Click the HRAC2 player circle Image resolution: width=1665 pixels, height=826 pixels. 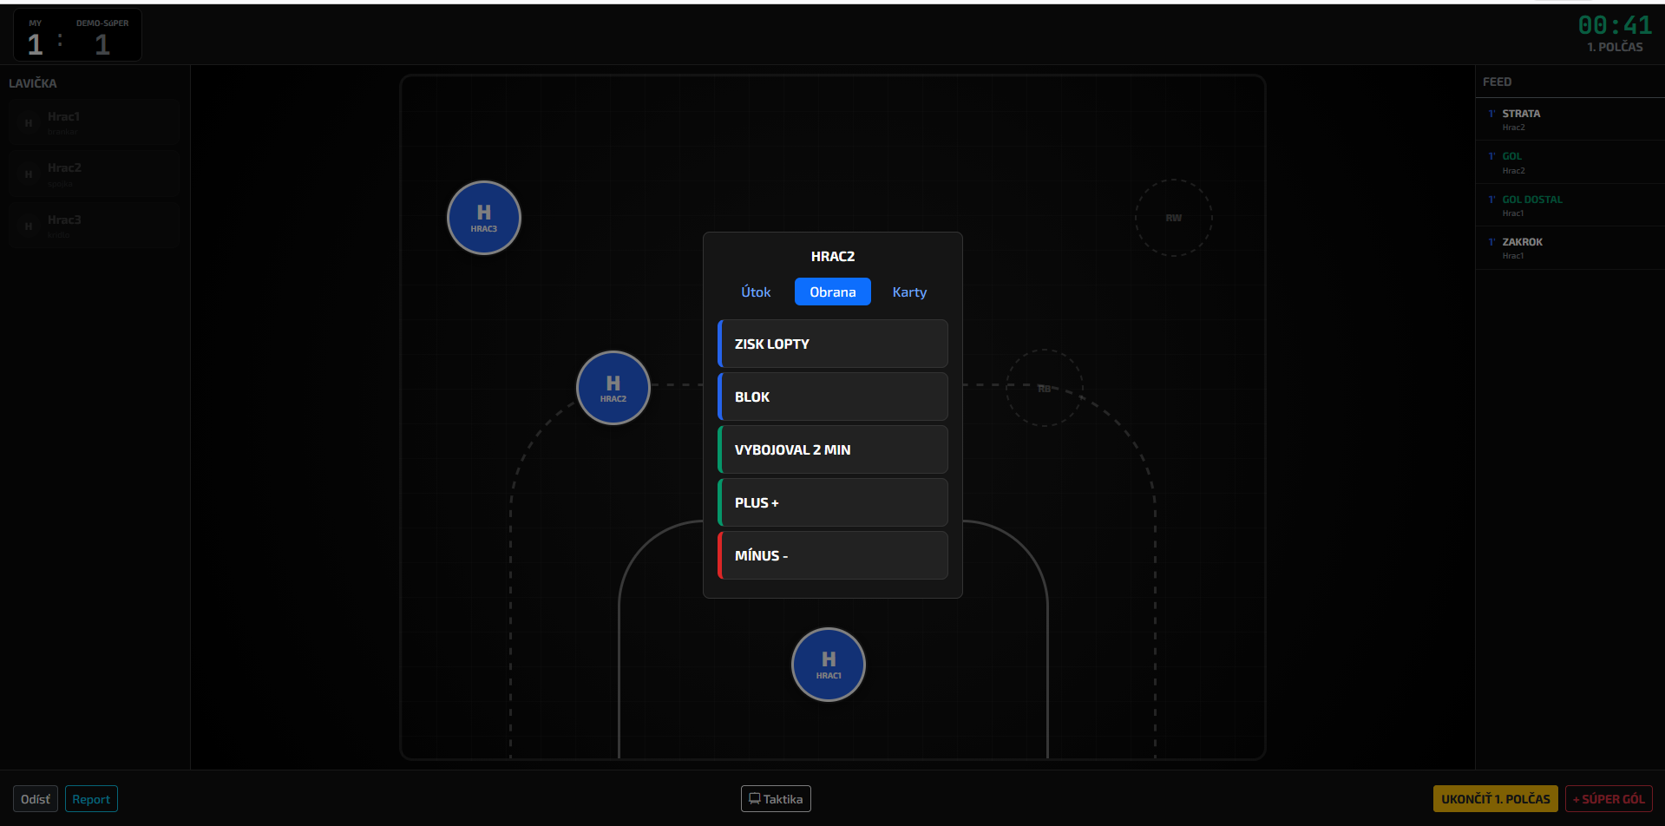point(613,388)
